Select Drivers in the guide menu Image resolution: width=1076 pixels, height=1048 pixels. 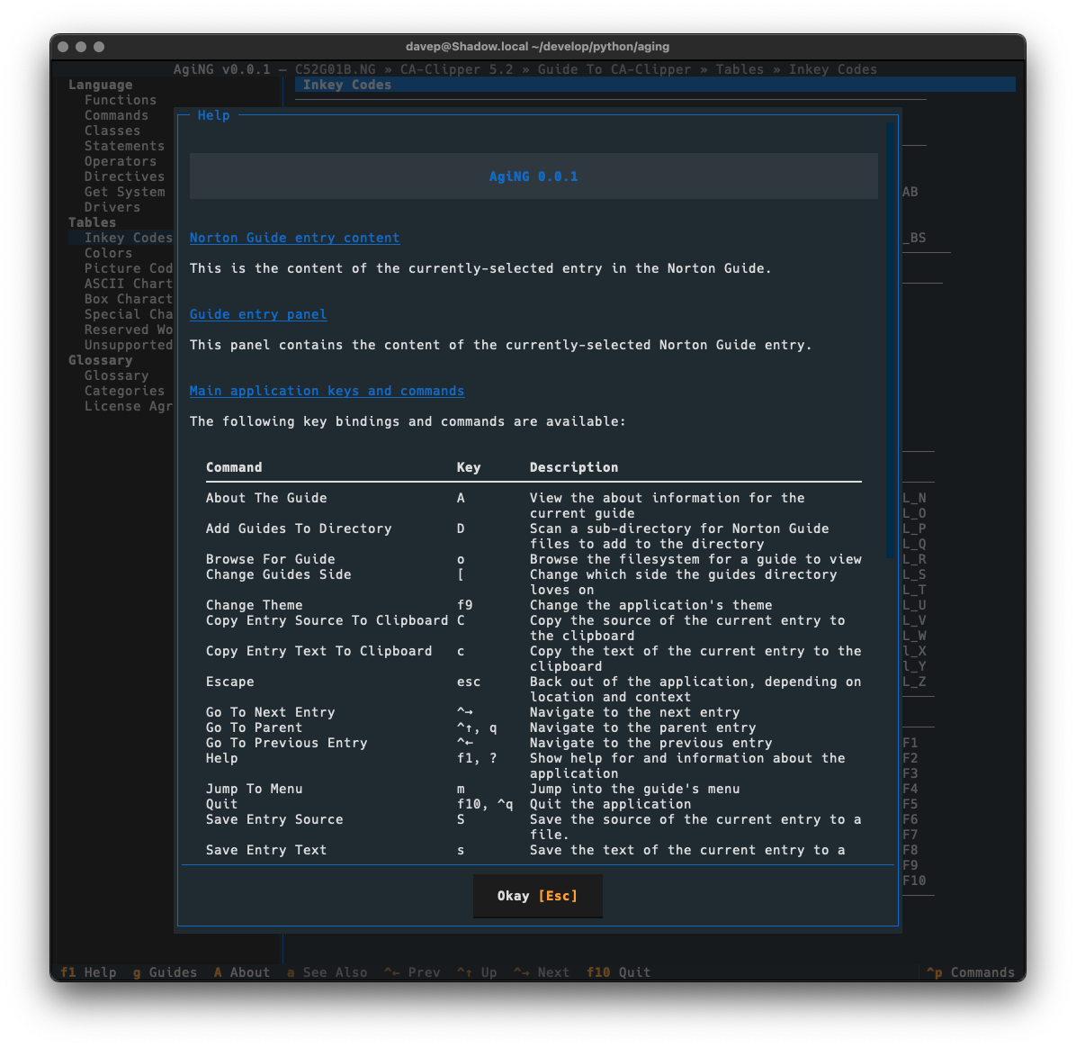coord(112,207)
